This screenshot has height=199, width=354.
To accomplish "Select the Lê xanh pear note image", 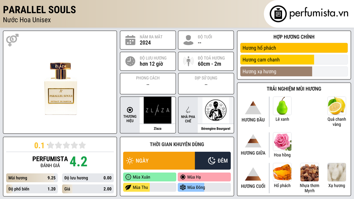I will coord(282,106).
